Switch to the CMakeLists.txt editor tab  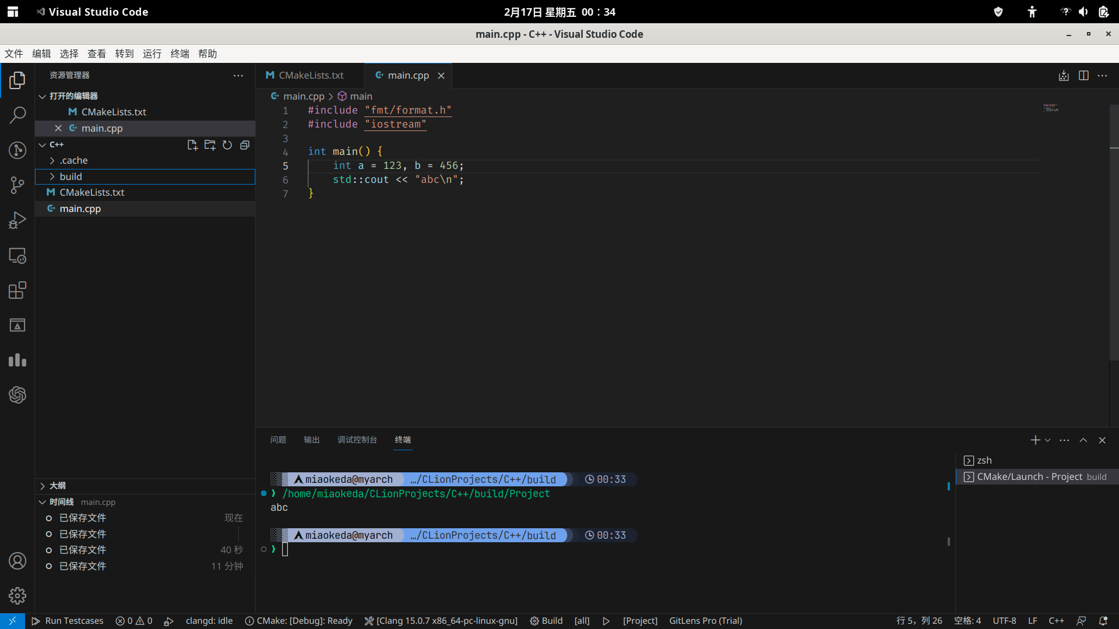point(310,76)
